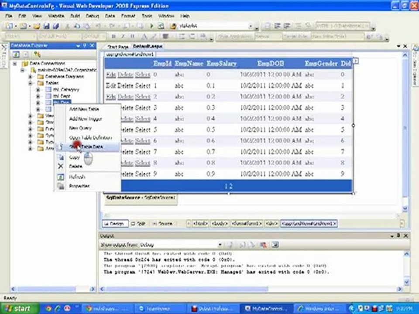This screenshot has width=419, height=314.
Task: Click the Foreground Color A icon
Action: [144, 37]
